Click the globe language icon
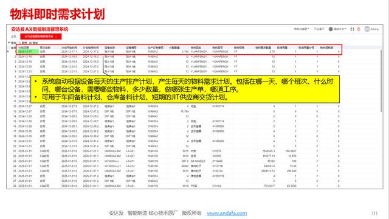The height and width of the screenshot is (219, 389). [x=331, y=29]
